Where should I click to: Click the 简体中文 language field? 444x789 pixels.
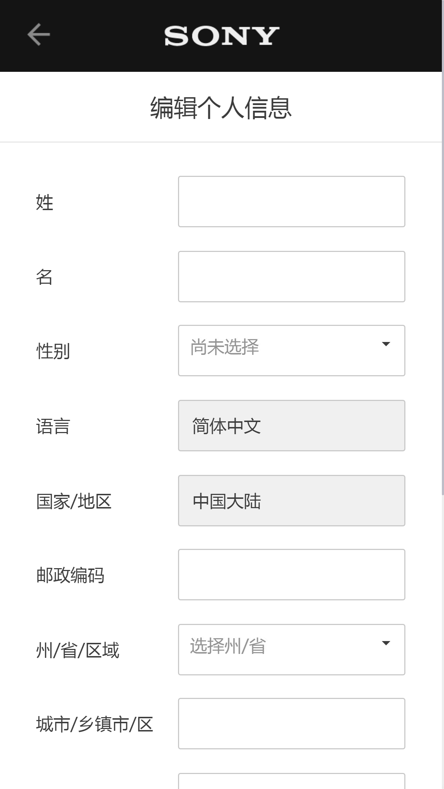(x=291, y=425)
